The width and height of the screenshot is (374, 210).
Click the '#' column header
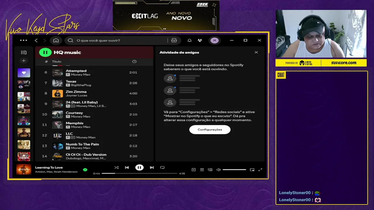tap(46, 62)
